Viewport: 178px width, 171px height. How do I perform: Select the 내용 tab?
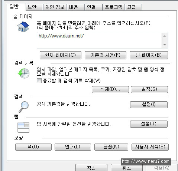pyautogui.click(x=75, y=7)
